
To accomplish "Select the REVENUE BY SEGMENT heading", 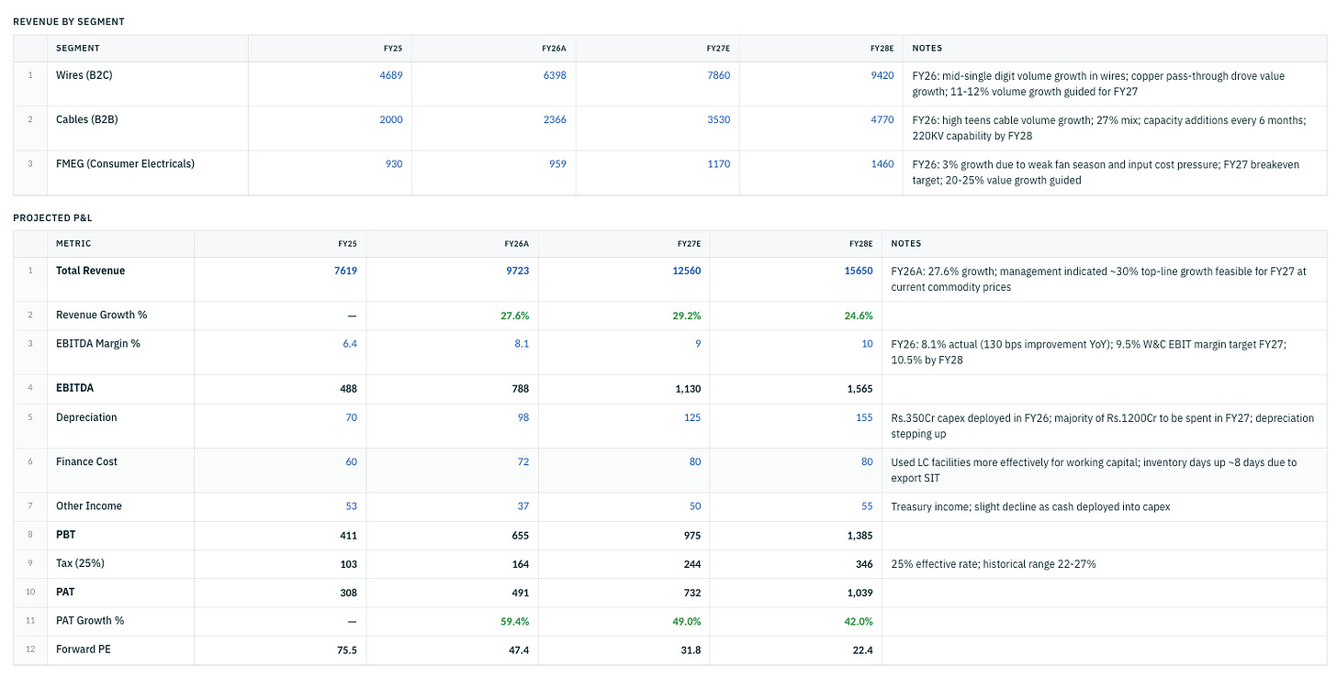I will click(x=69, y=21).
